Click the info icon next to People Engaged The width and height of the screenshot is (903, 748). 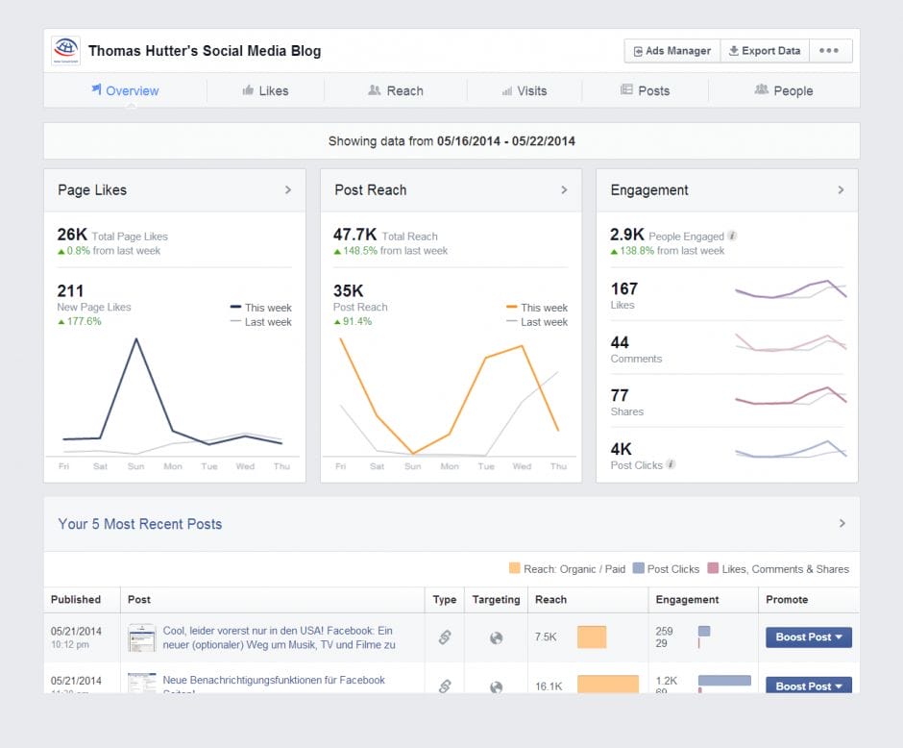(733, 236)
